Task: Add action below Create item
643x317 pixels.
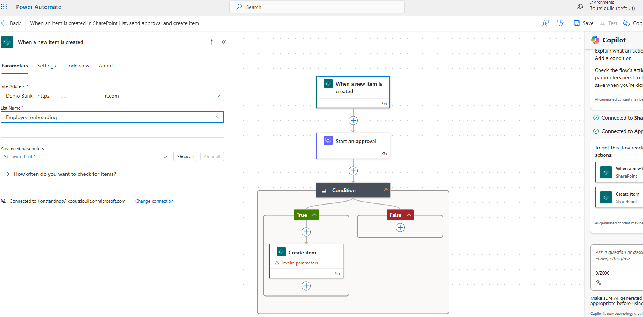Action: pos(306,286)
